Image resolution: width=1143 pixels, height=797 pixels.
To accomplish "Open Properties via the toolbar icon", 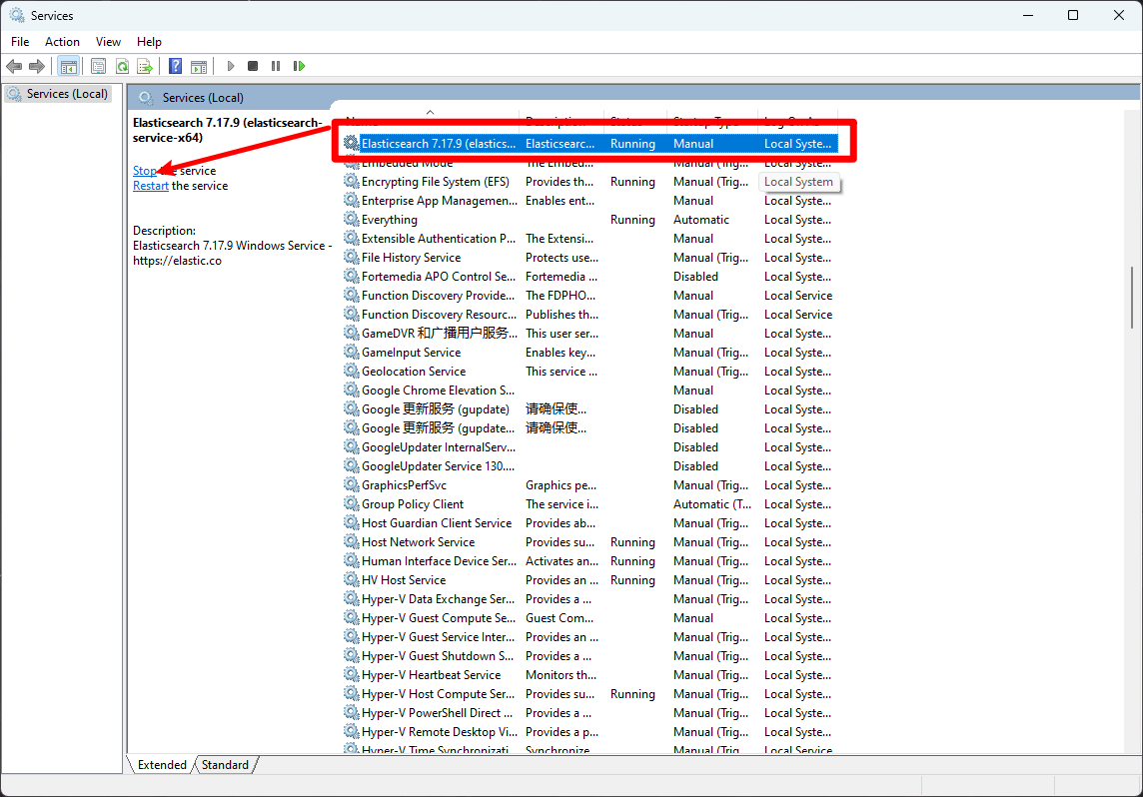I will click(98, 66).
